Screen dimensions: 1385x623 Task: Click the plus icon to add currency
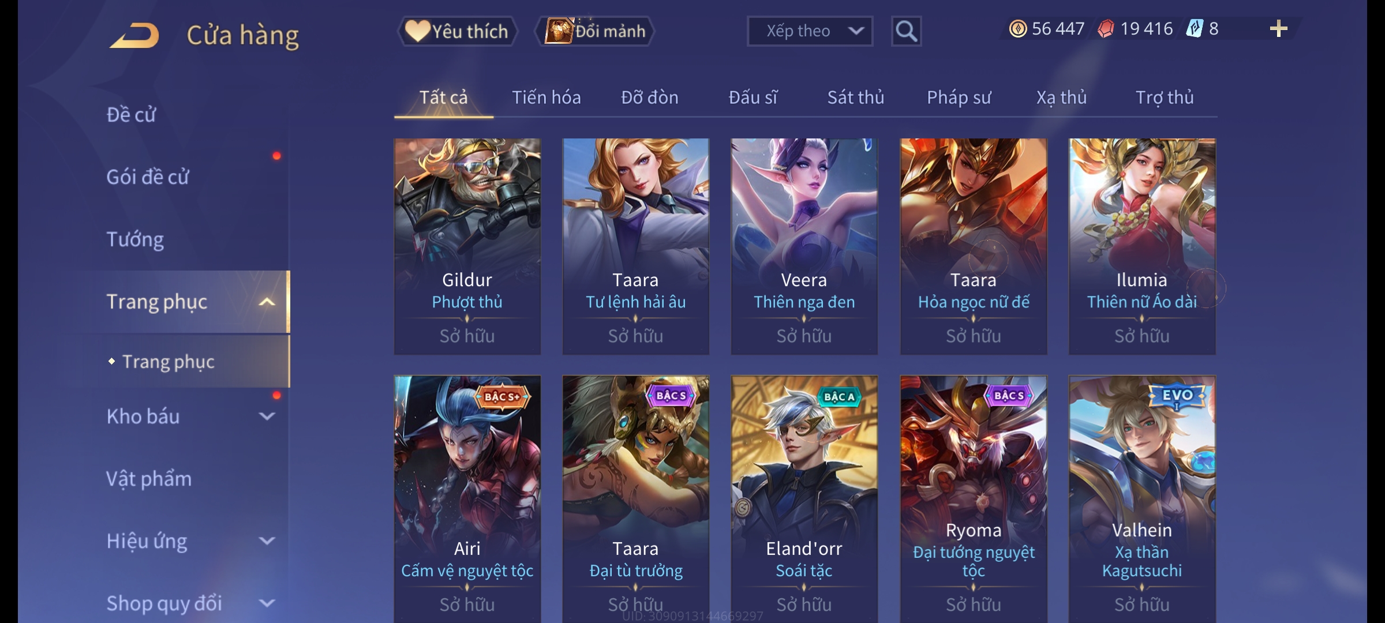tap(1279, 29)
